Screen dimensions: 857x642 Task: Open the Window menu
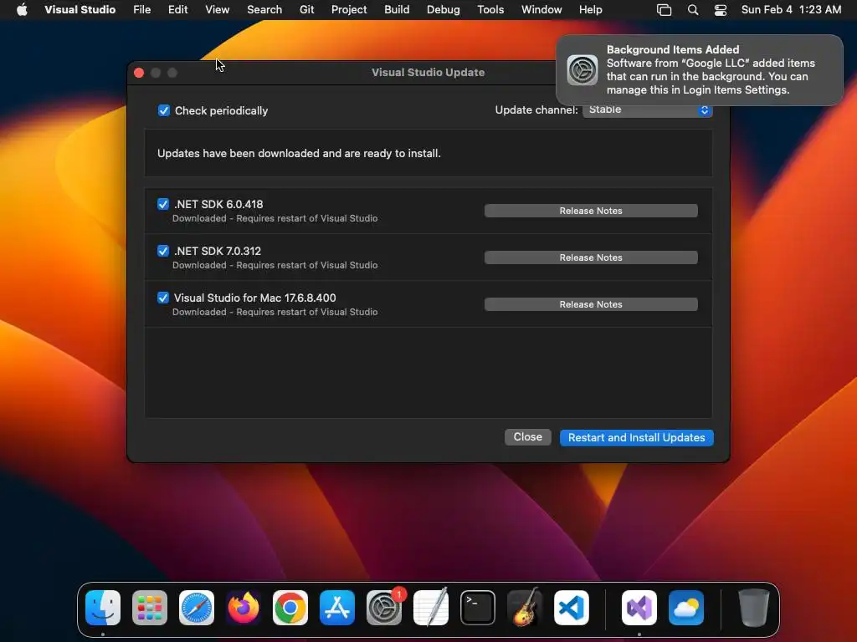click(541, 10)
